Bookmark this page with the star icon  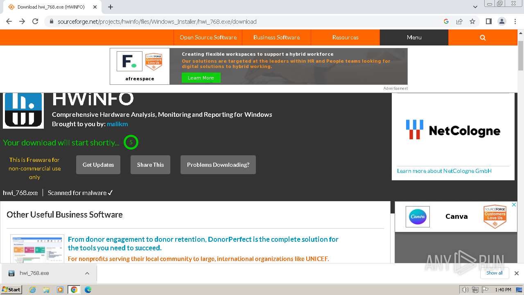[x=472, y=21]
